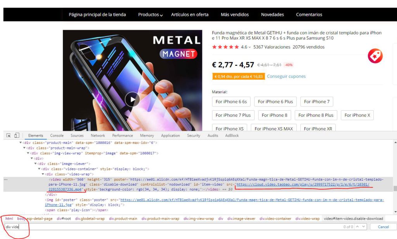The image size is (397, 239).
Task: Click the 5367 Valoraciones text
Action: coord(272,47)
